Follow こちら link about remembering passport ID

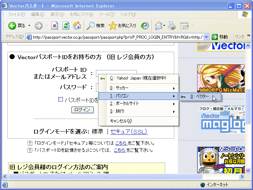tap(120, 150)
